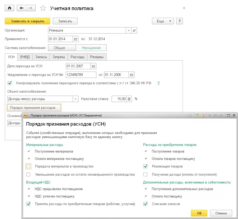Click the Доходы field below Основной
The image size is (238, 219).
pyautogui.click(x=14, y=123)
